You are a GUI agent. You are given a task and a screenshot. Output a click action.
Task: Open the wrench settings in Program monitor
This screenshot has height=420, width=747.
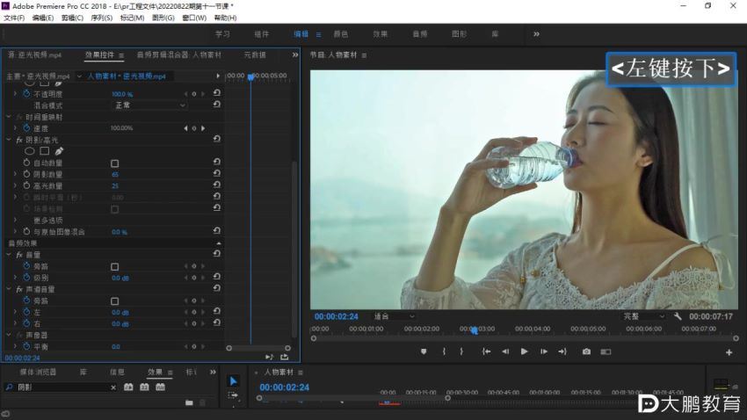(678, 316)
